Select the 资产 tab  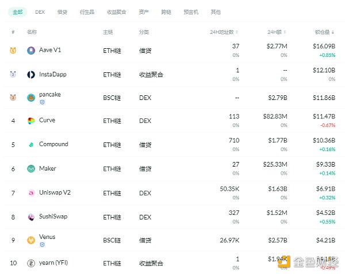pyautogui.click(x=144, y=12)
